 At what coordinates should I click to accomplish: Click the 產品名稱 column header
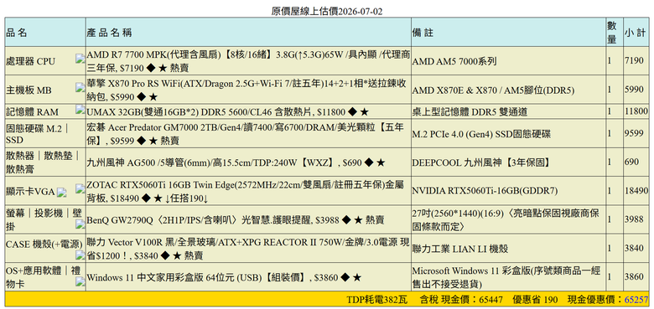(x=110, y=33)
